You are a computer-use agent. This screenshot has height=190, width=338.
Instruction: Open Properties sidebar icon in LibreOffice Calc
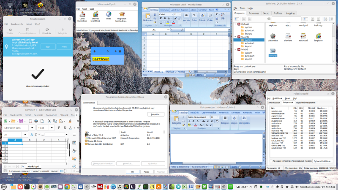pyautogui.click(x=74, y=143)
